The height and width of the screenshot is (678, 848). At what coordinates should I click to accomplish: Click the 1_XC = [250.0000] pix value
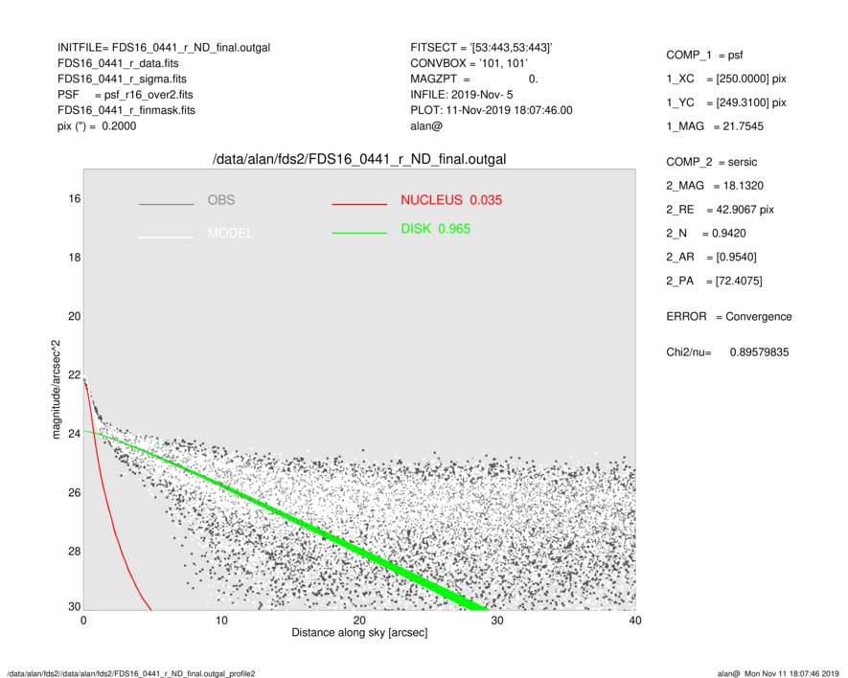tap(725, 79)
